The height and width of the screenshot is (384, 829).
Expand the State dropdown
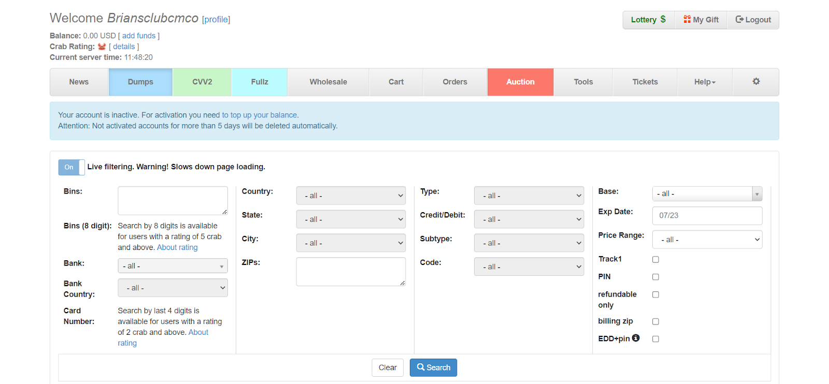(351, 219)
